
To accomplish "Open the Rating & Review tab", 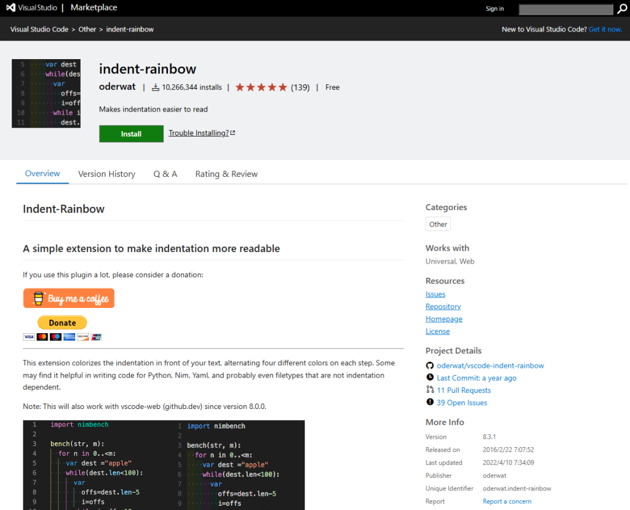I will click(x=226, y=174).
